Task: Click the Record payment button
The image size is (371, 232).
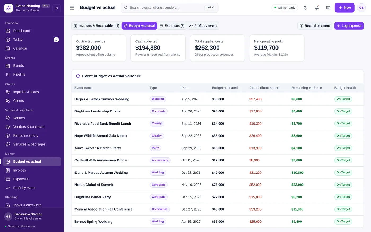Action: click(315, 26)
